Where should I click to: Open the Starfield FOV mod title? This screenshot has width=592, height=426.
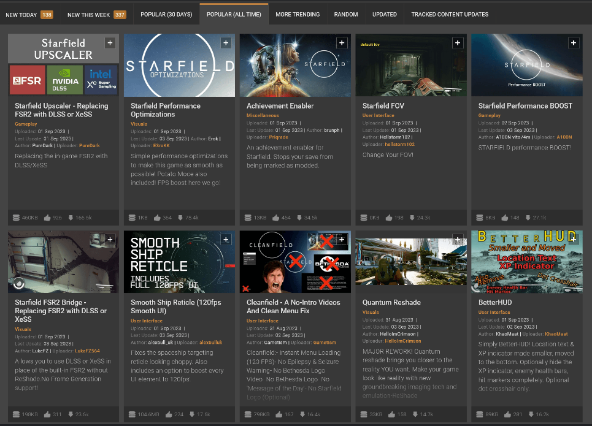[x=383, y=105]
